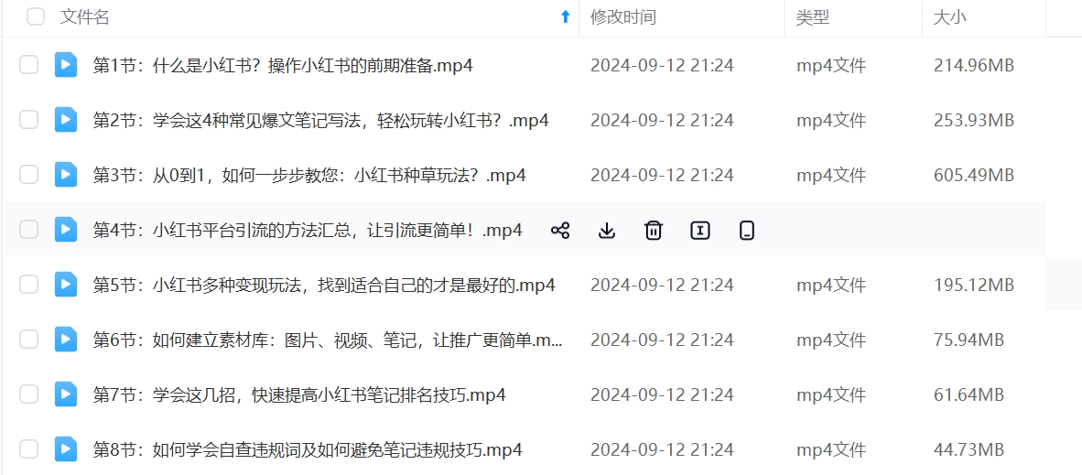The width and height of the screenshot is (1082, 475).
Task: Click the 类型 column header
Action: tap(812, 17)
